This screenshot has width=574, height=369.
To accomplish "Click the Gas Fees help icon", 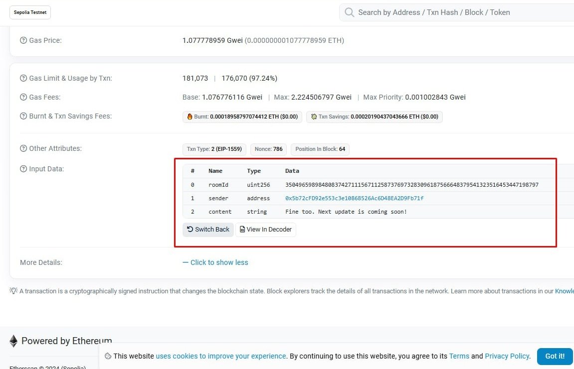I will 23,97.
